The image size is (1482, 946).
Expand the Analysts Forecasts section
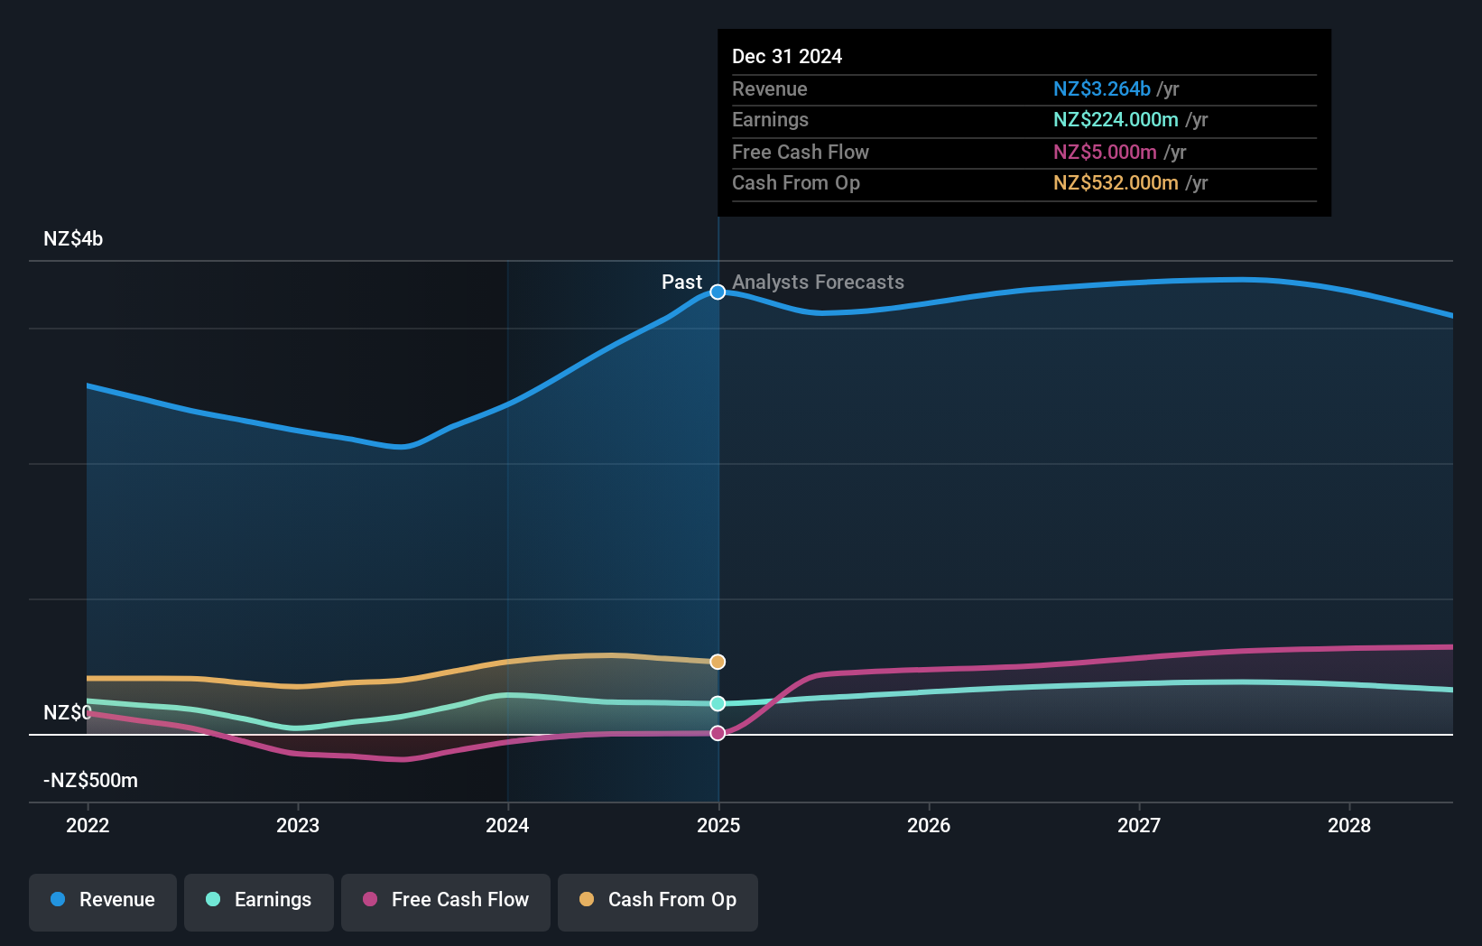818,283
